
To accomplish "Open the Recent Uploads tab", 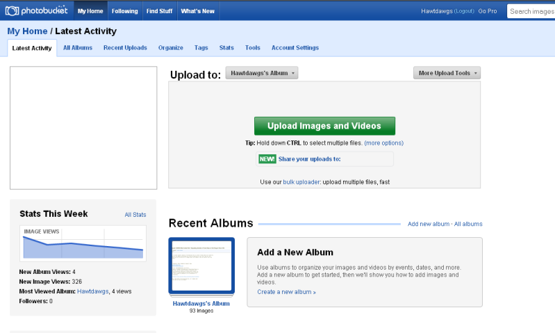I will tap(125, 48).
